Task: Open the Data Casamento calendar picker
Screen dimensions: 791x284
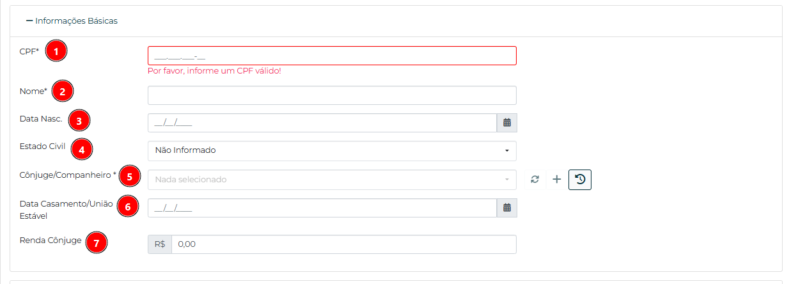Action: 506,208
